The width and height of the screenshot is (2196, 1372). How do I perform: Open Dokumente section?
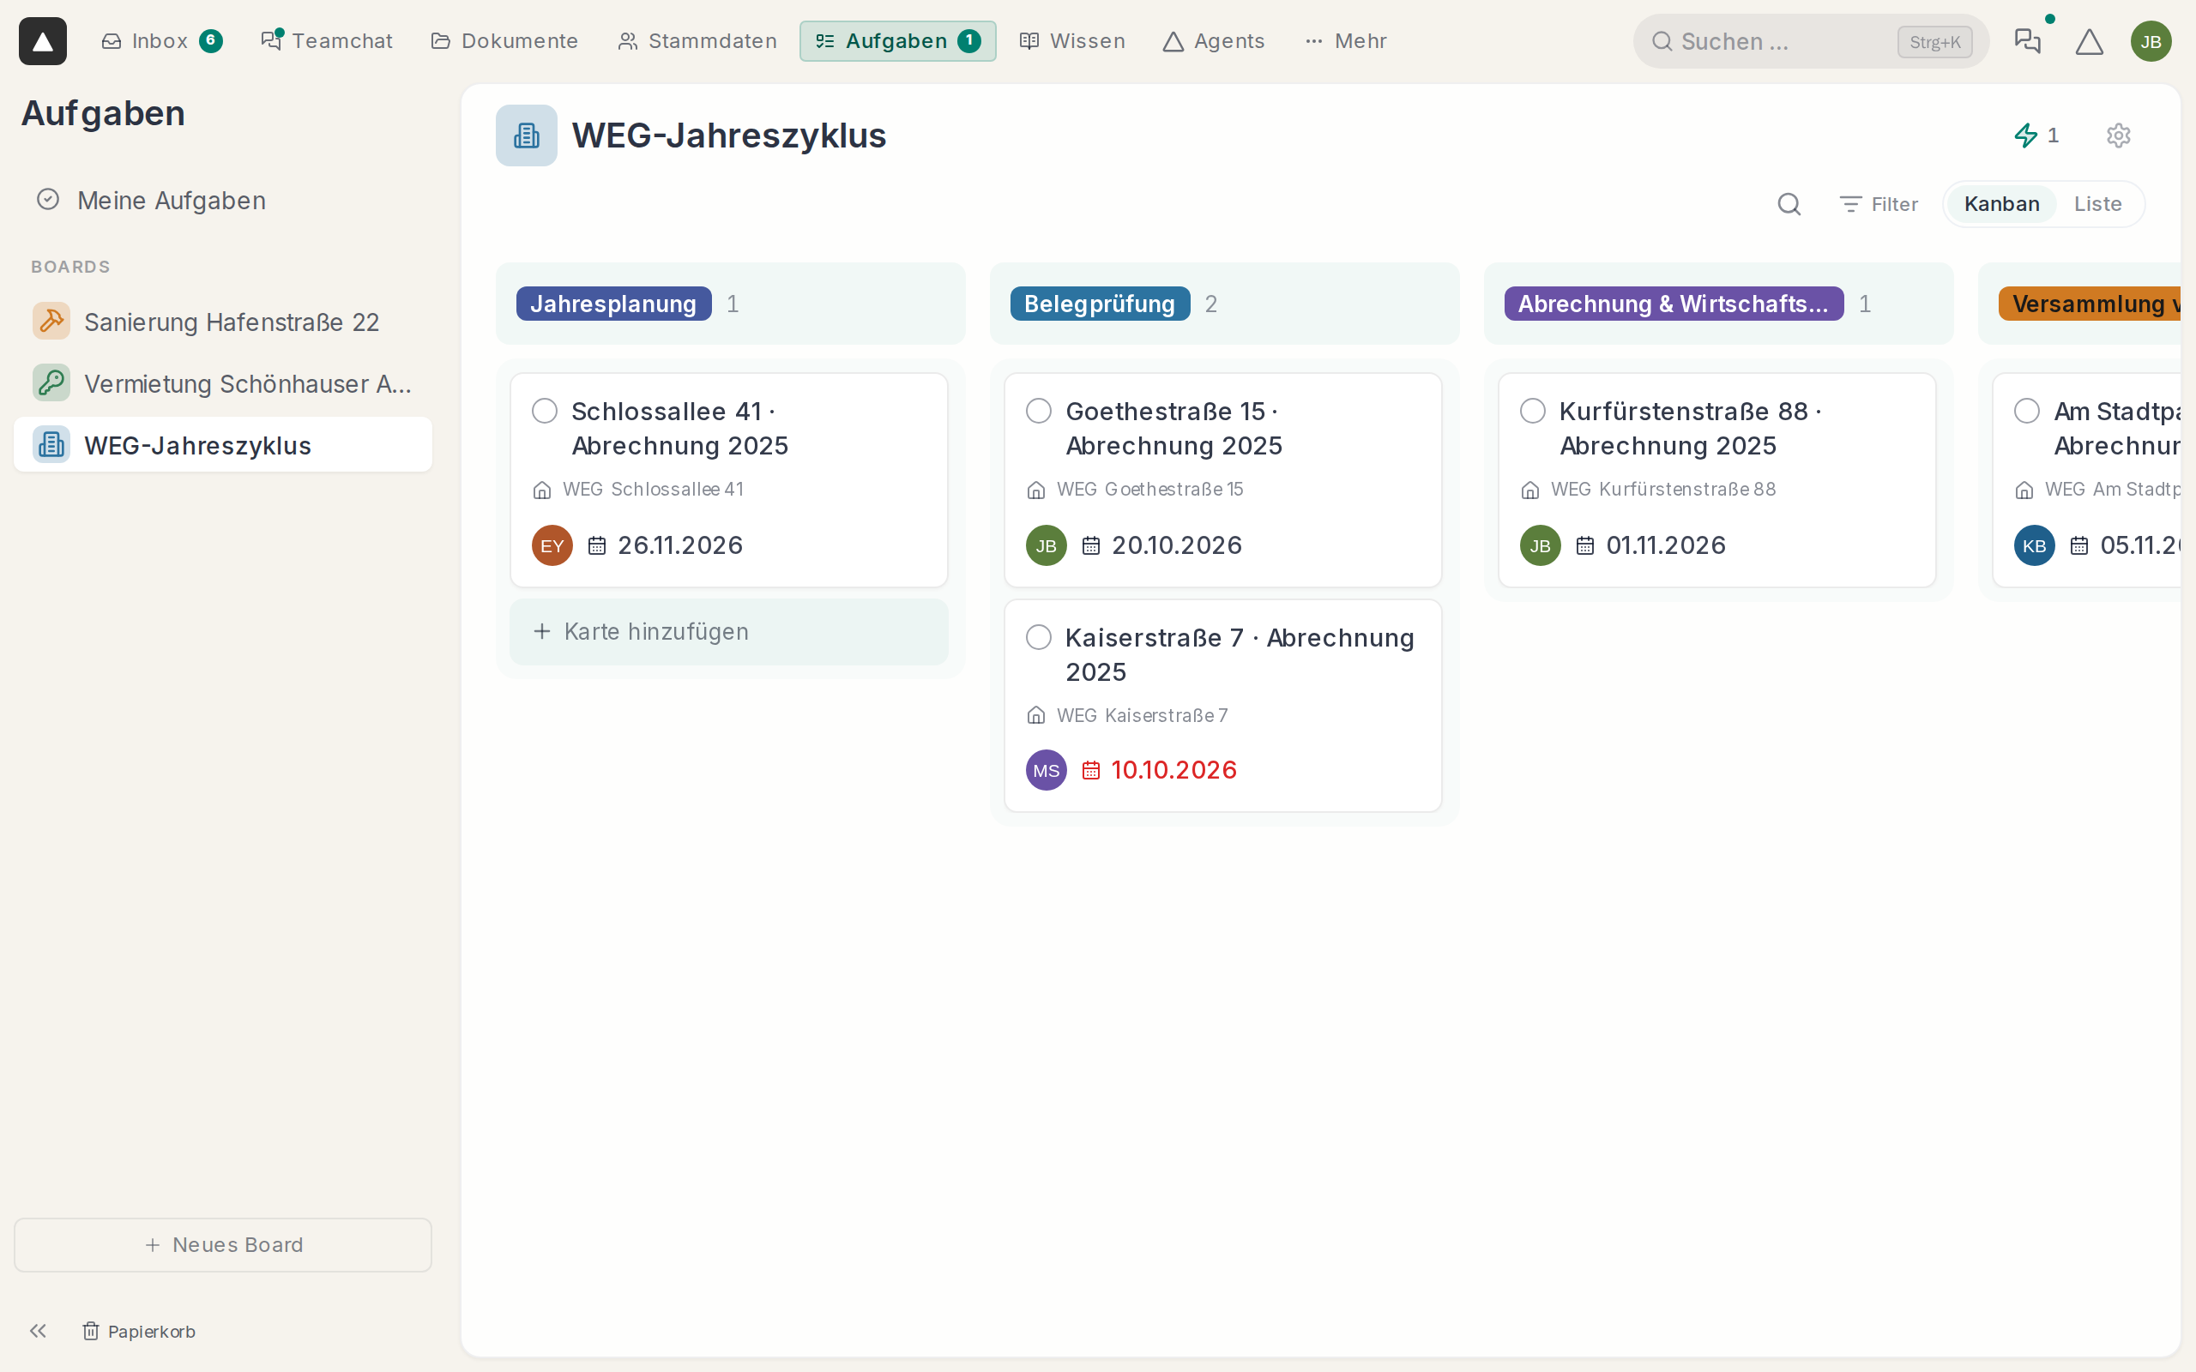coord(504,41)
